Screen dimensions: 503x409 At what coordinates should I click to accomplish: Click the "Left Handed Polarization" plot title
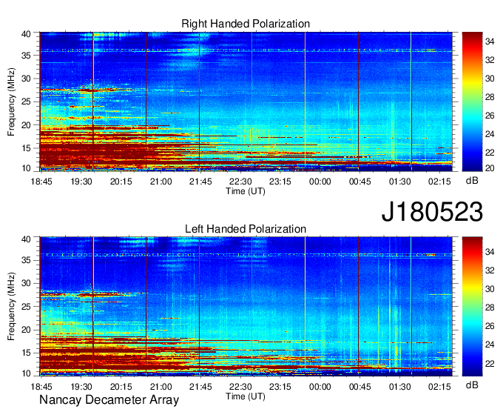pos(246,229)
